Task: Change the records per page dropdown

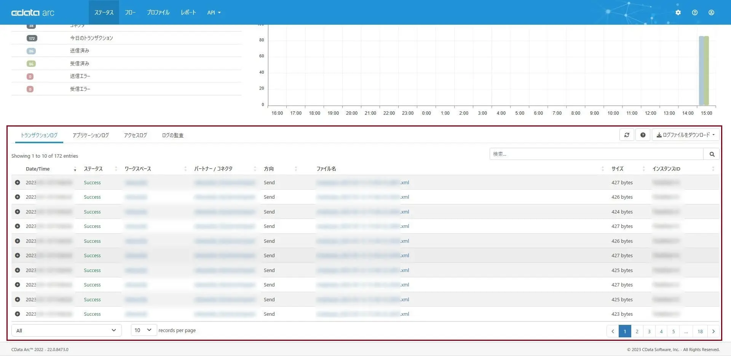Action: tap(144, 330)
